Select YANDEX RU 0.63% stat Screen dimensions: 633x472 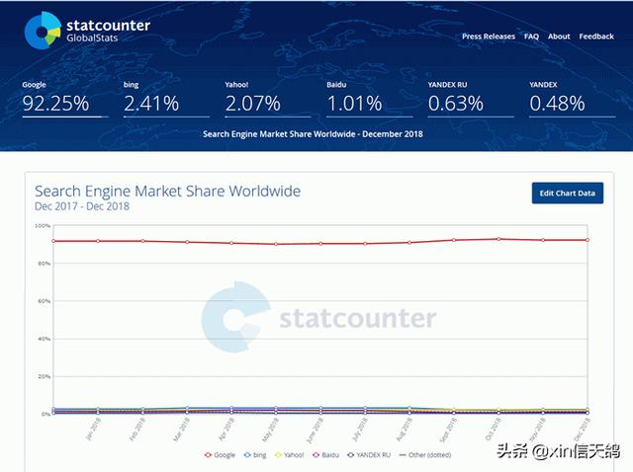[x=471, y=99]
